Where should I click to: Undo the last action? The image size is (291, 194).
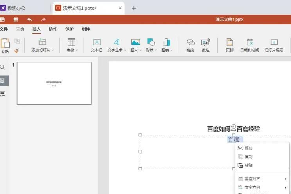30,19
